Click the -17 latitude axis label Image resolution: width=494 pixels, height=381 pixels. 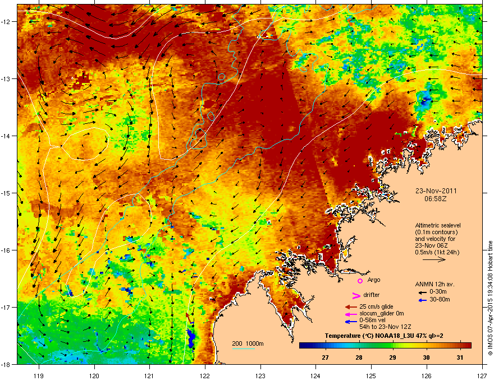coord(6,307)
